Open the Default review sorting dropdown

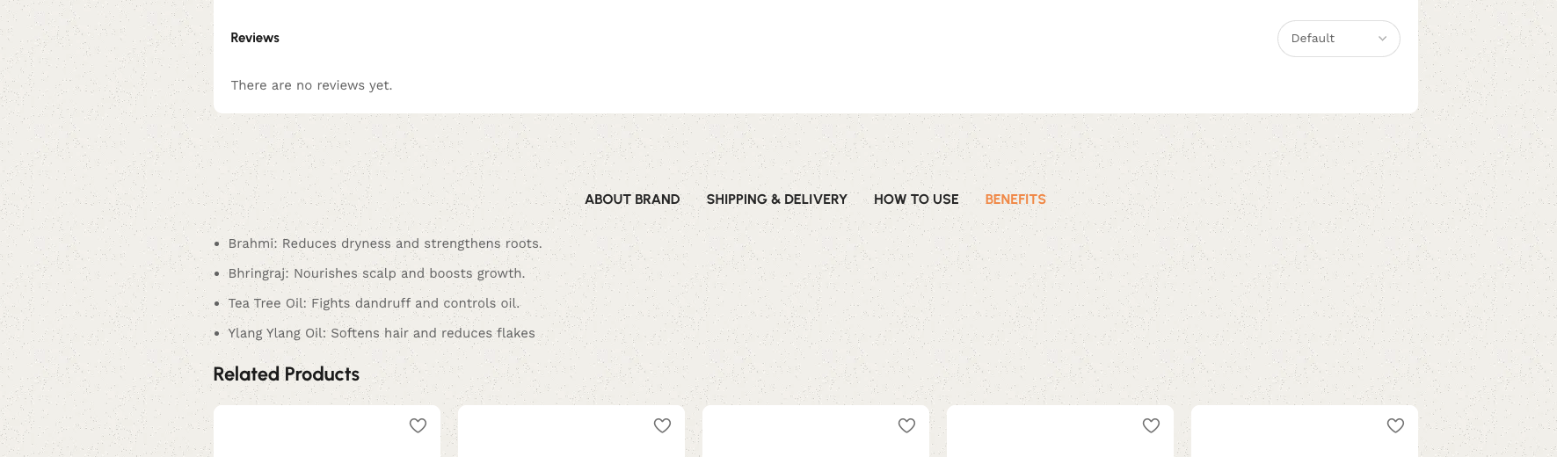1338,39
